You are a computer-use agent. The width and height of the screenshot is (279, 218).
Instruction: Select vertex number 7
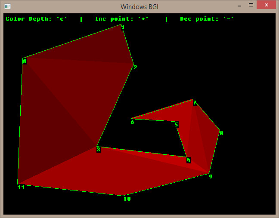(195, 103)
